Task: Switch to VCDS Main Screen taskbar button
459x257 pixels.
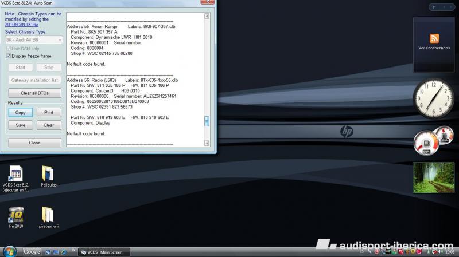Action: coord(104,252)
